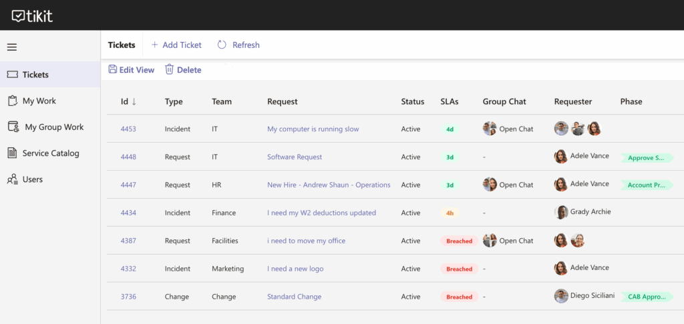Click Breached SLA badge on logo ticket
This screenshot has width=684, height=324.
[459, 269]
